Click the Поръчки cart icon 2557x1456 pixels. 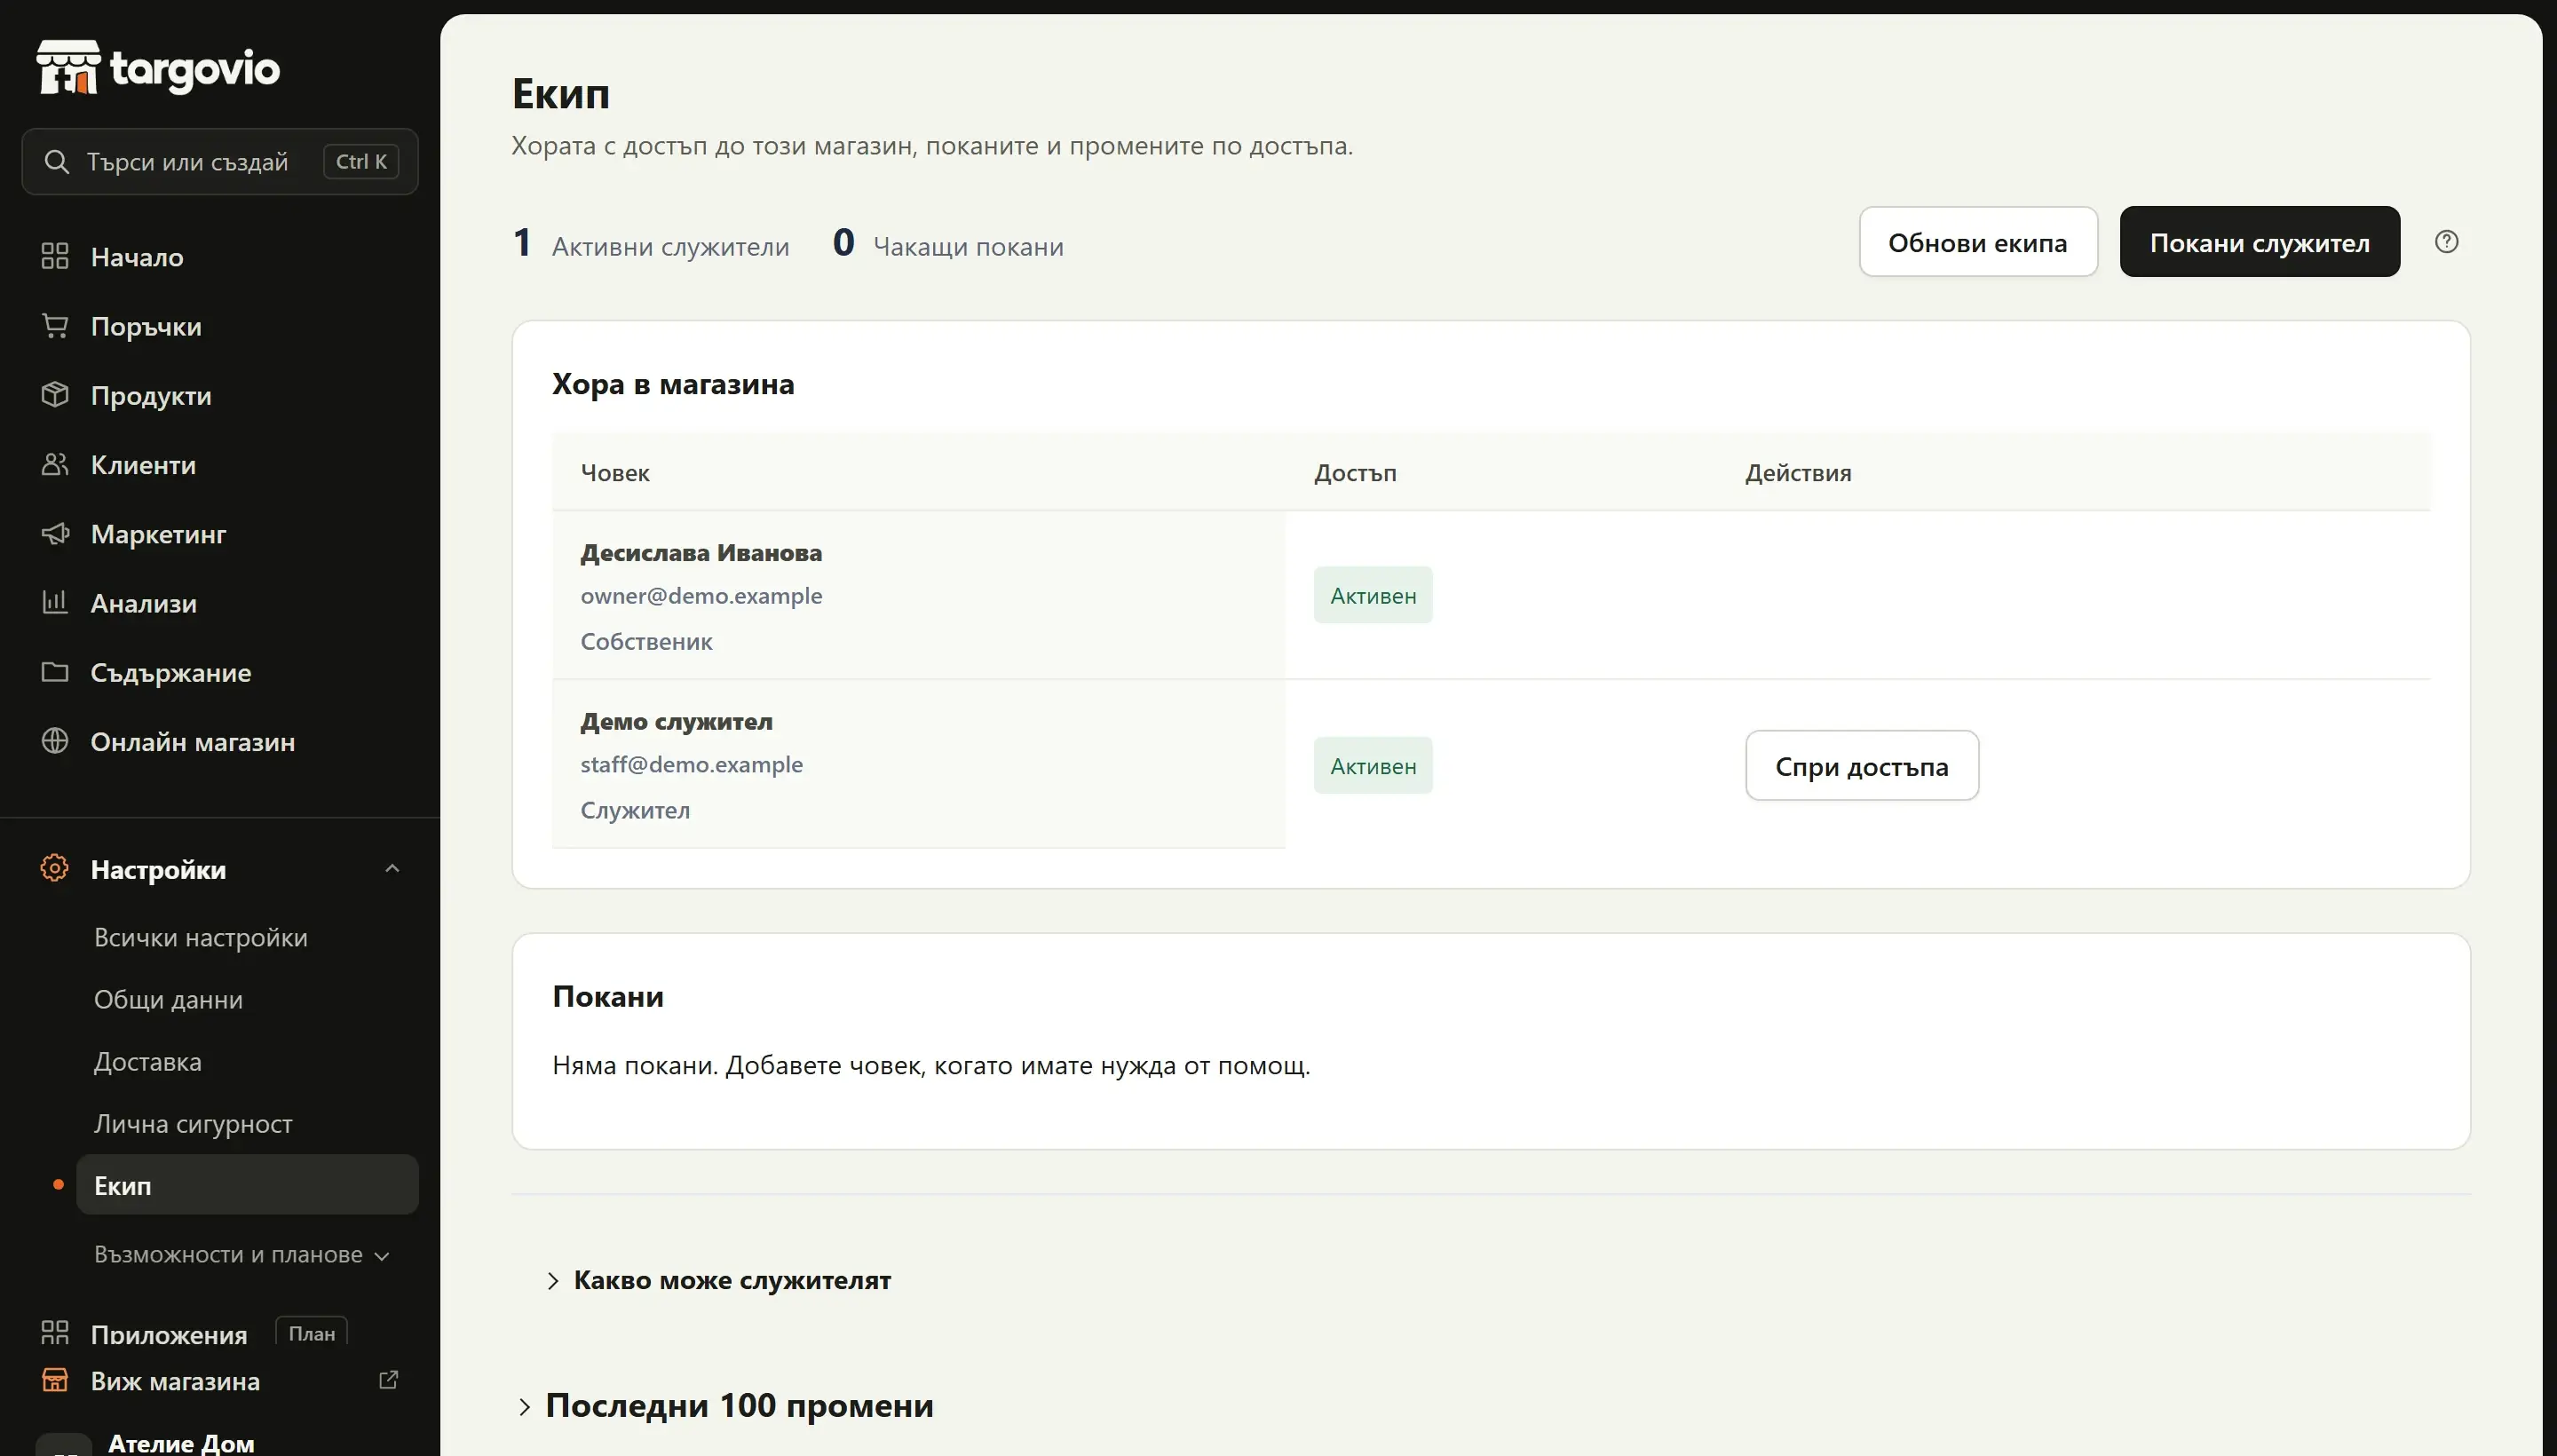pos(55,325)
